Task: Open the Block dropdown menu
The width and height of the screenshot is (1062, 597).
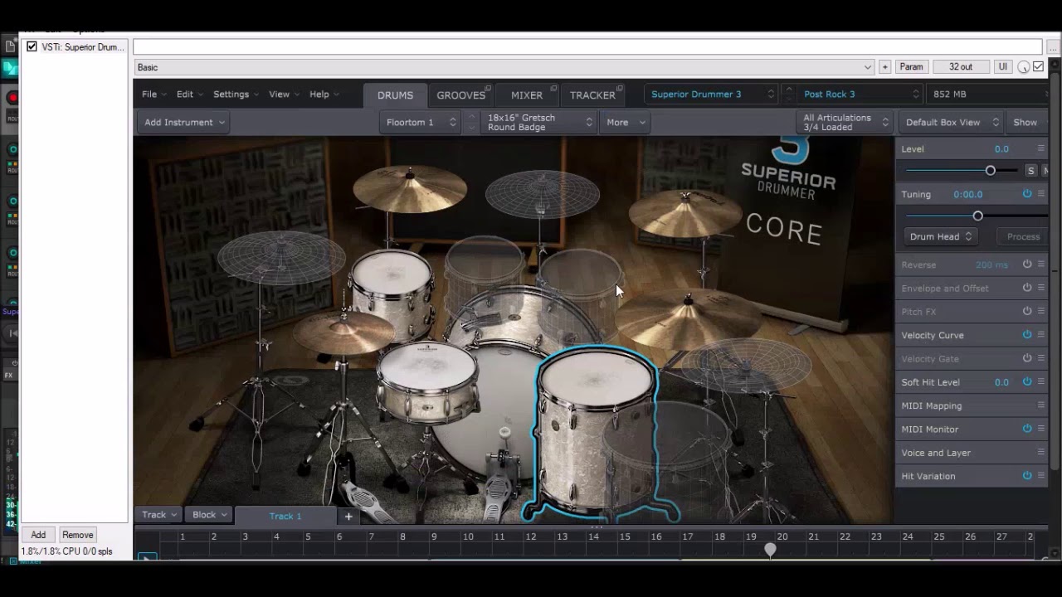Action: pos(209,515)
